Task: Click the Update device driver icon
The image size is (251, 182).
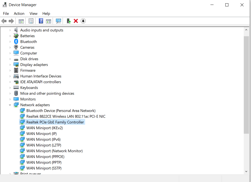Action: (x=69, y=21)
